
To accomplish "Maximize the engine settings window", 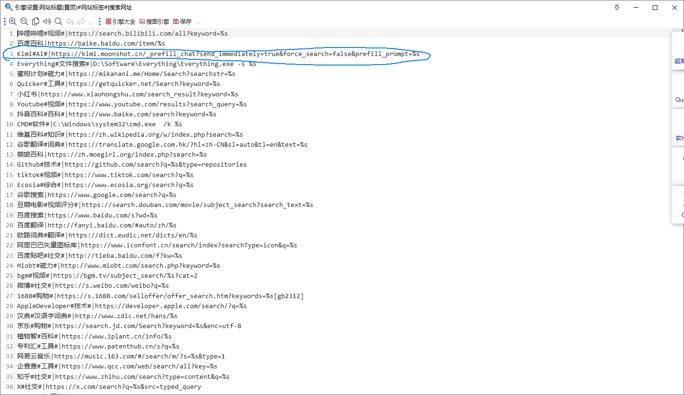I will point(655,8).
